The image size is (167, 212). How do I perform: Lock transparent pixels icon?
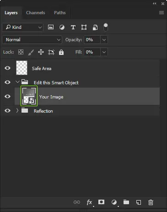[21, 52]
